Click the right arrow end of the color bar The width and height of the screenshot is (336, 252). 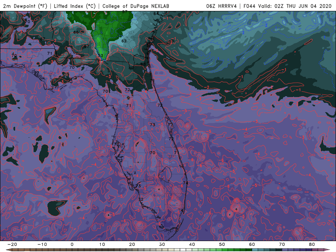(x=327, y=250)
